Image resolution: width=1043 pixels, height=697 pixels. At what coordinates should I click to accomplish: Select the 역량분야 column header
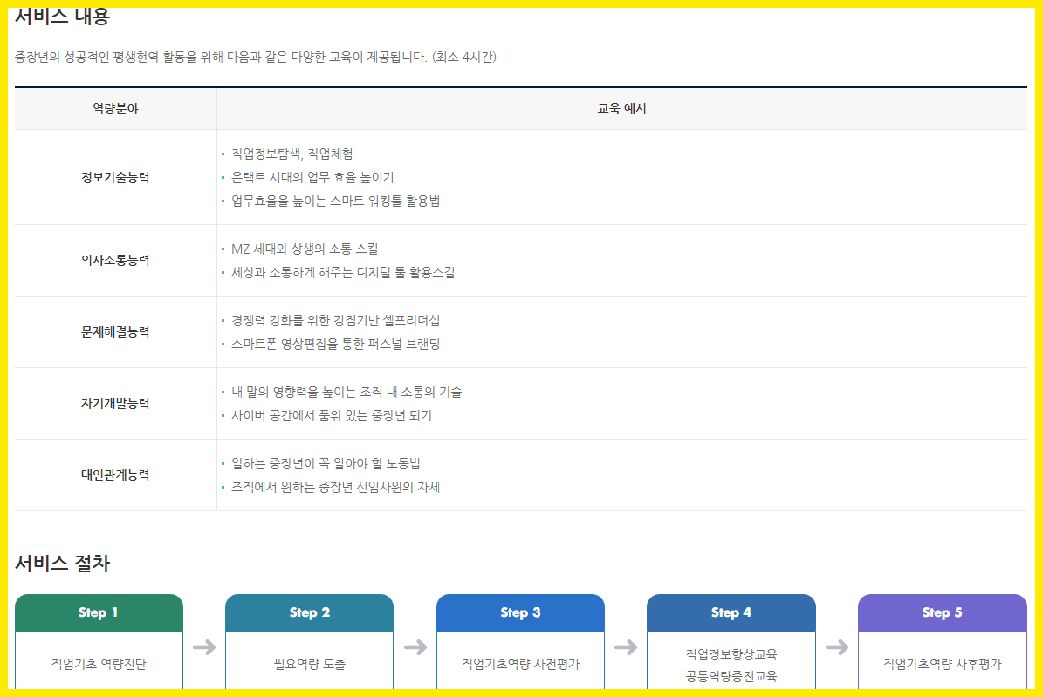(115, 107)
